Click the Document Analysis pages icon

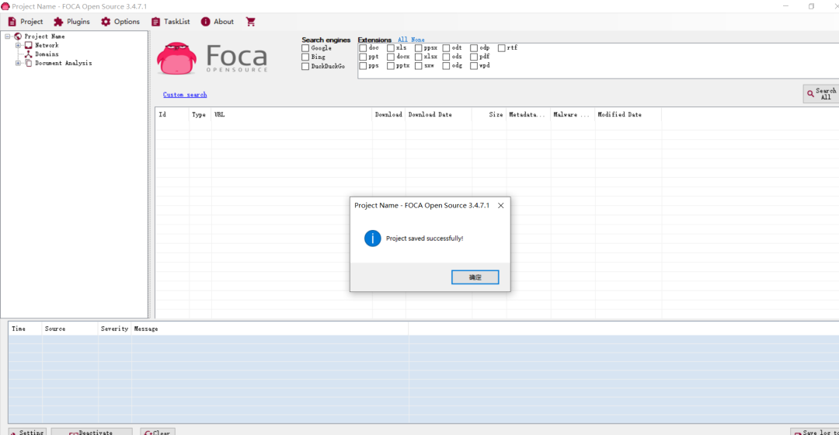(x=29, y=63)
